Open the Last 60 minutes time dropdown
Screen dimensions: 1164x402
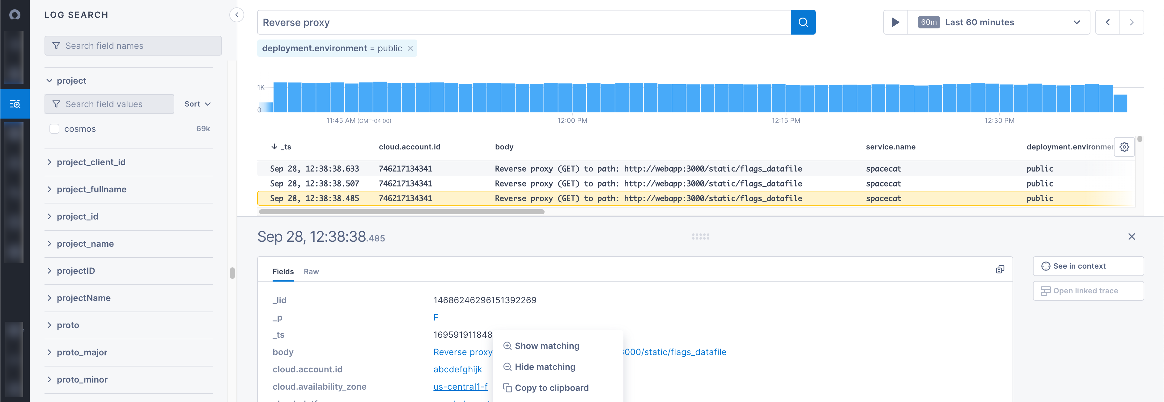[x=999, y=22]
